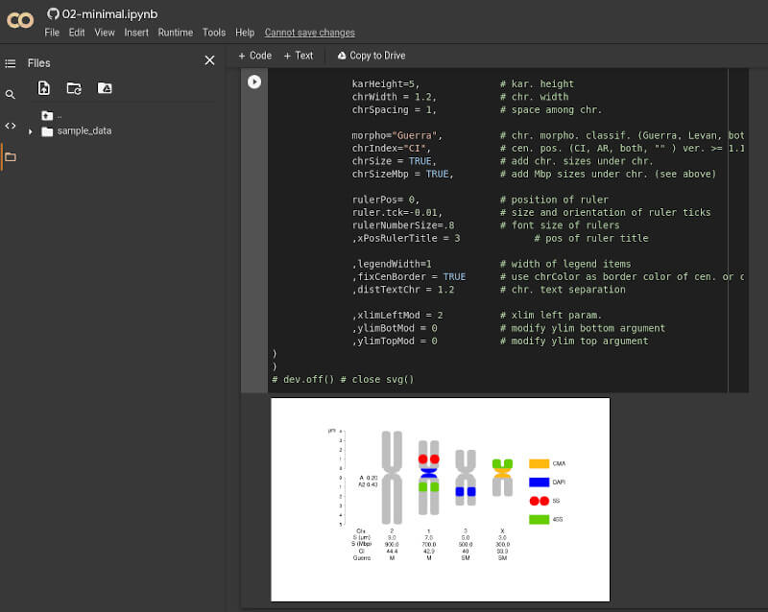Click the Cannot save changes link

[309, 33]
